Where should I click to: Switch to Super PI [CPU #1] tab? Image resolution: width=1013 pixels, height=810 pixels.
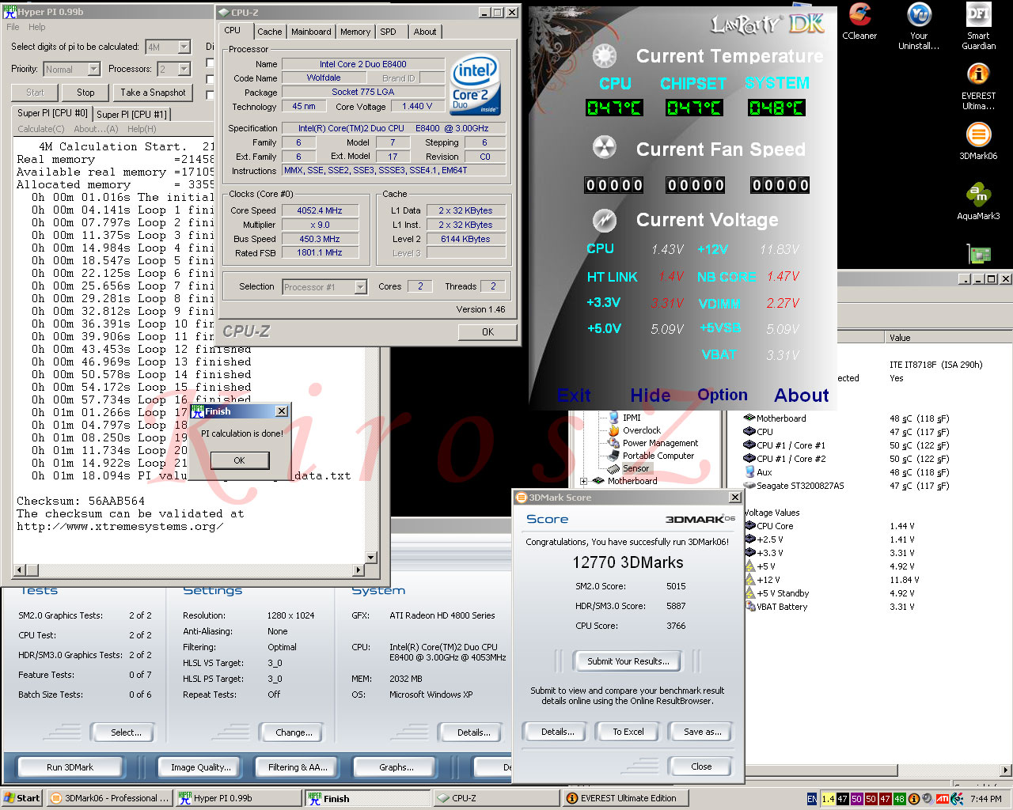point(131,114)
